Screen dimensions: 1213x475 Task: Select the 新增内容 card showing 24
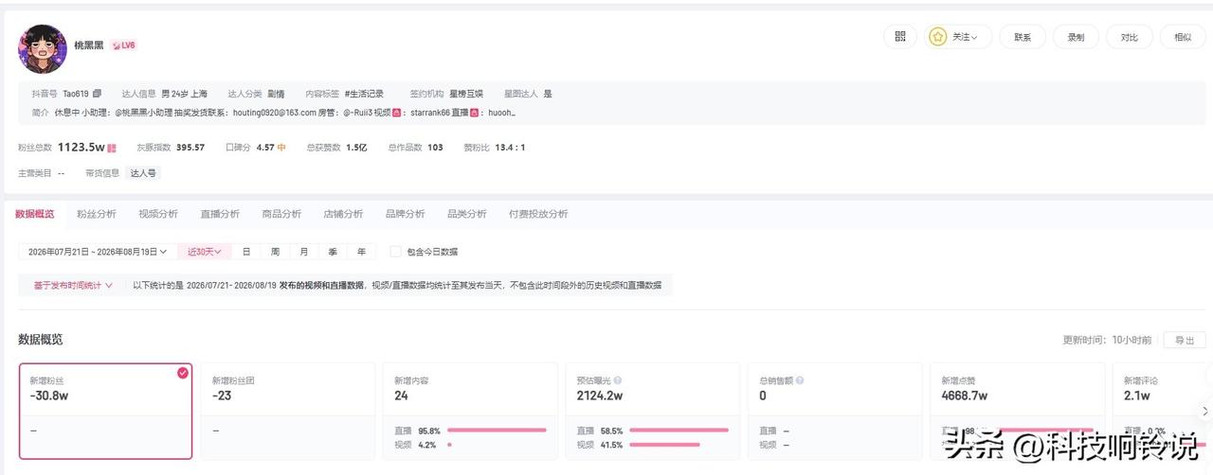pos(470,412)
